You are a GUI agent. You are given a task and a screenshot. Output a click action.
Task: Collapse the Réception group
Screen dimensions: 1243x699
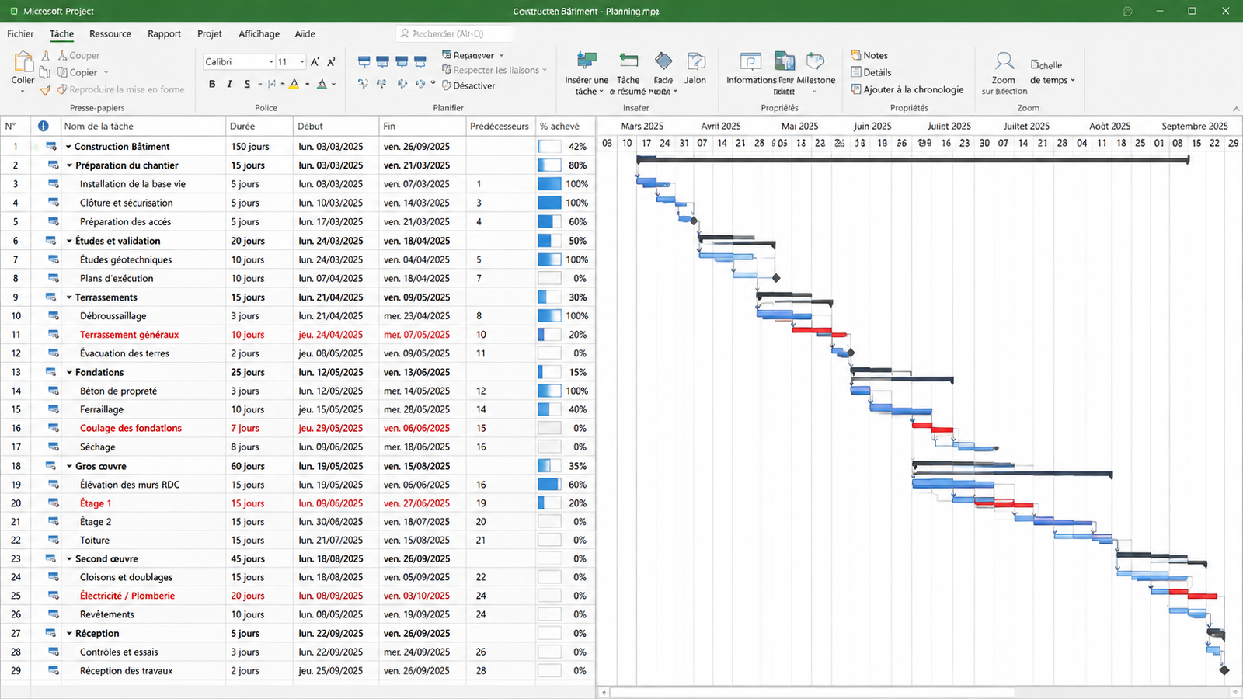pyautogui.click(x=69, y=634)
